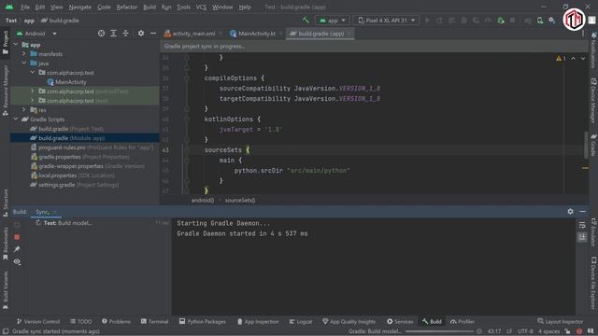Select gradle-wrapper.properties file
598x336 pixels.
88,166
